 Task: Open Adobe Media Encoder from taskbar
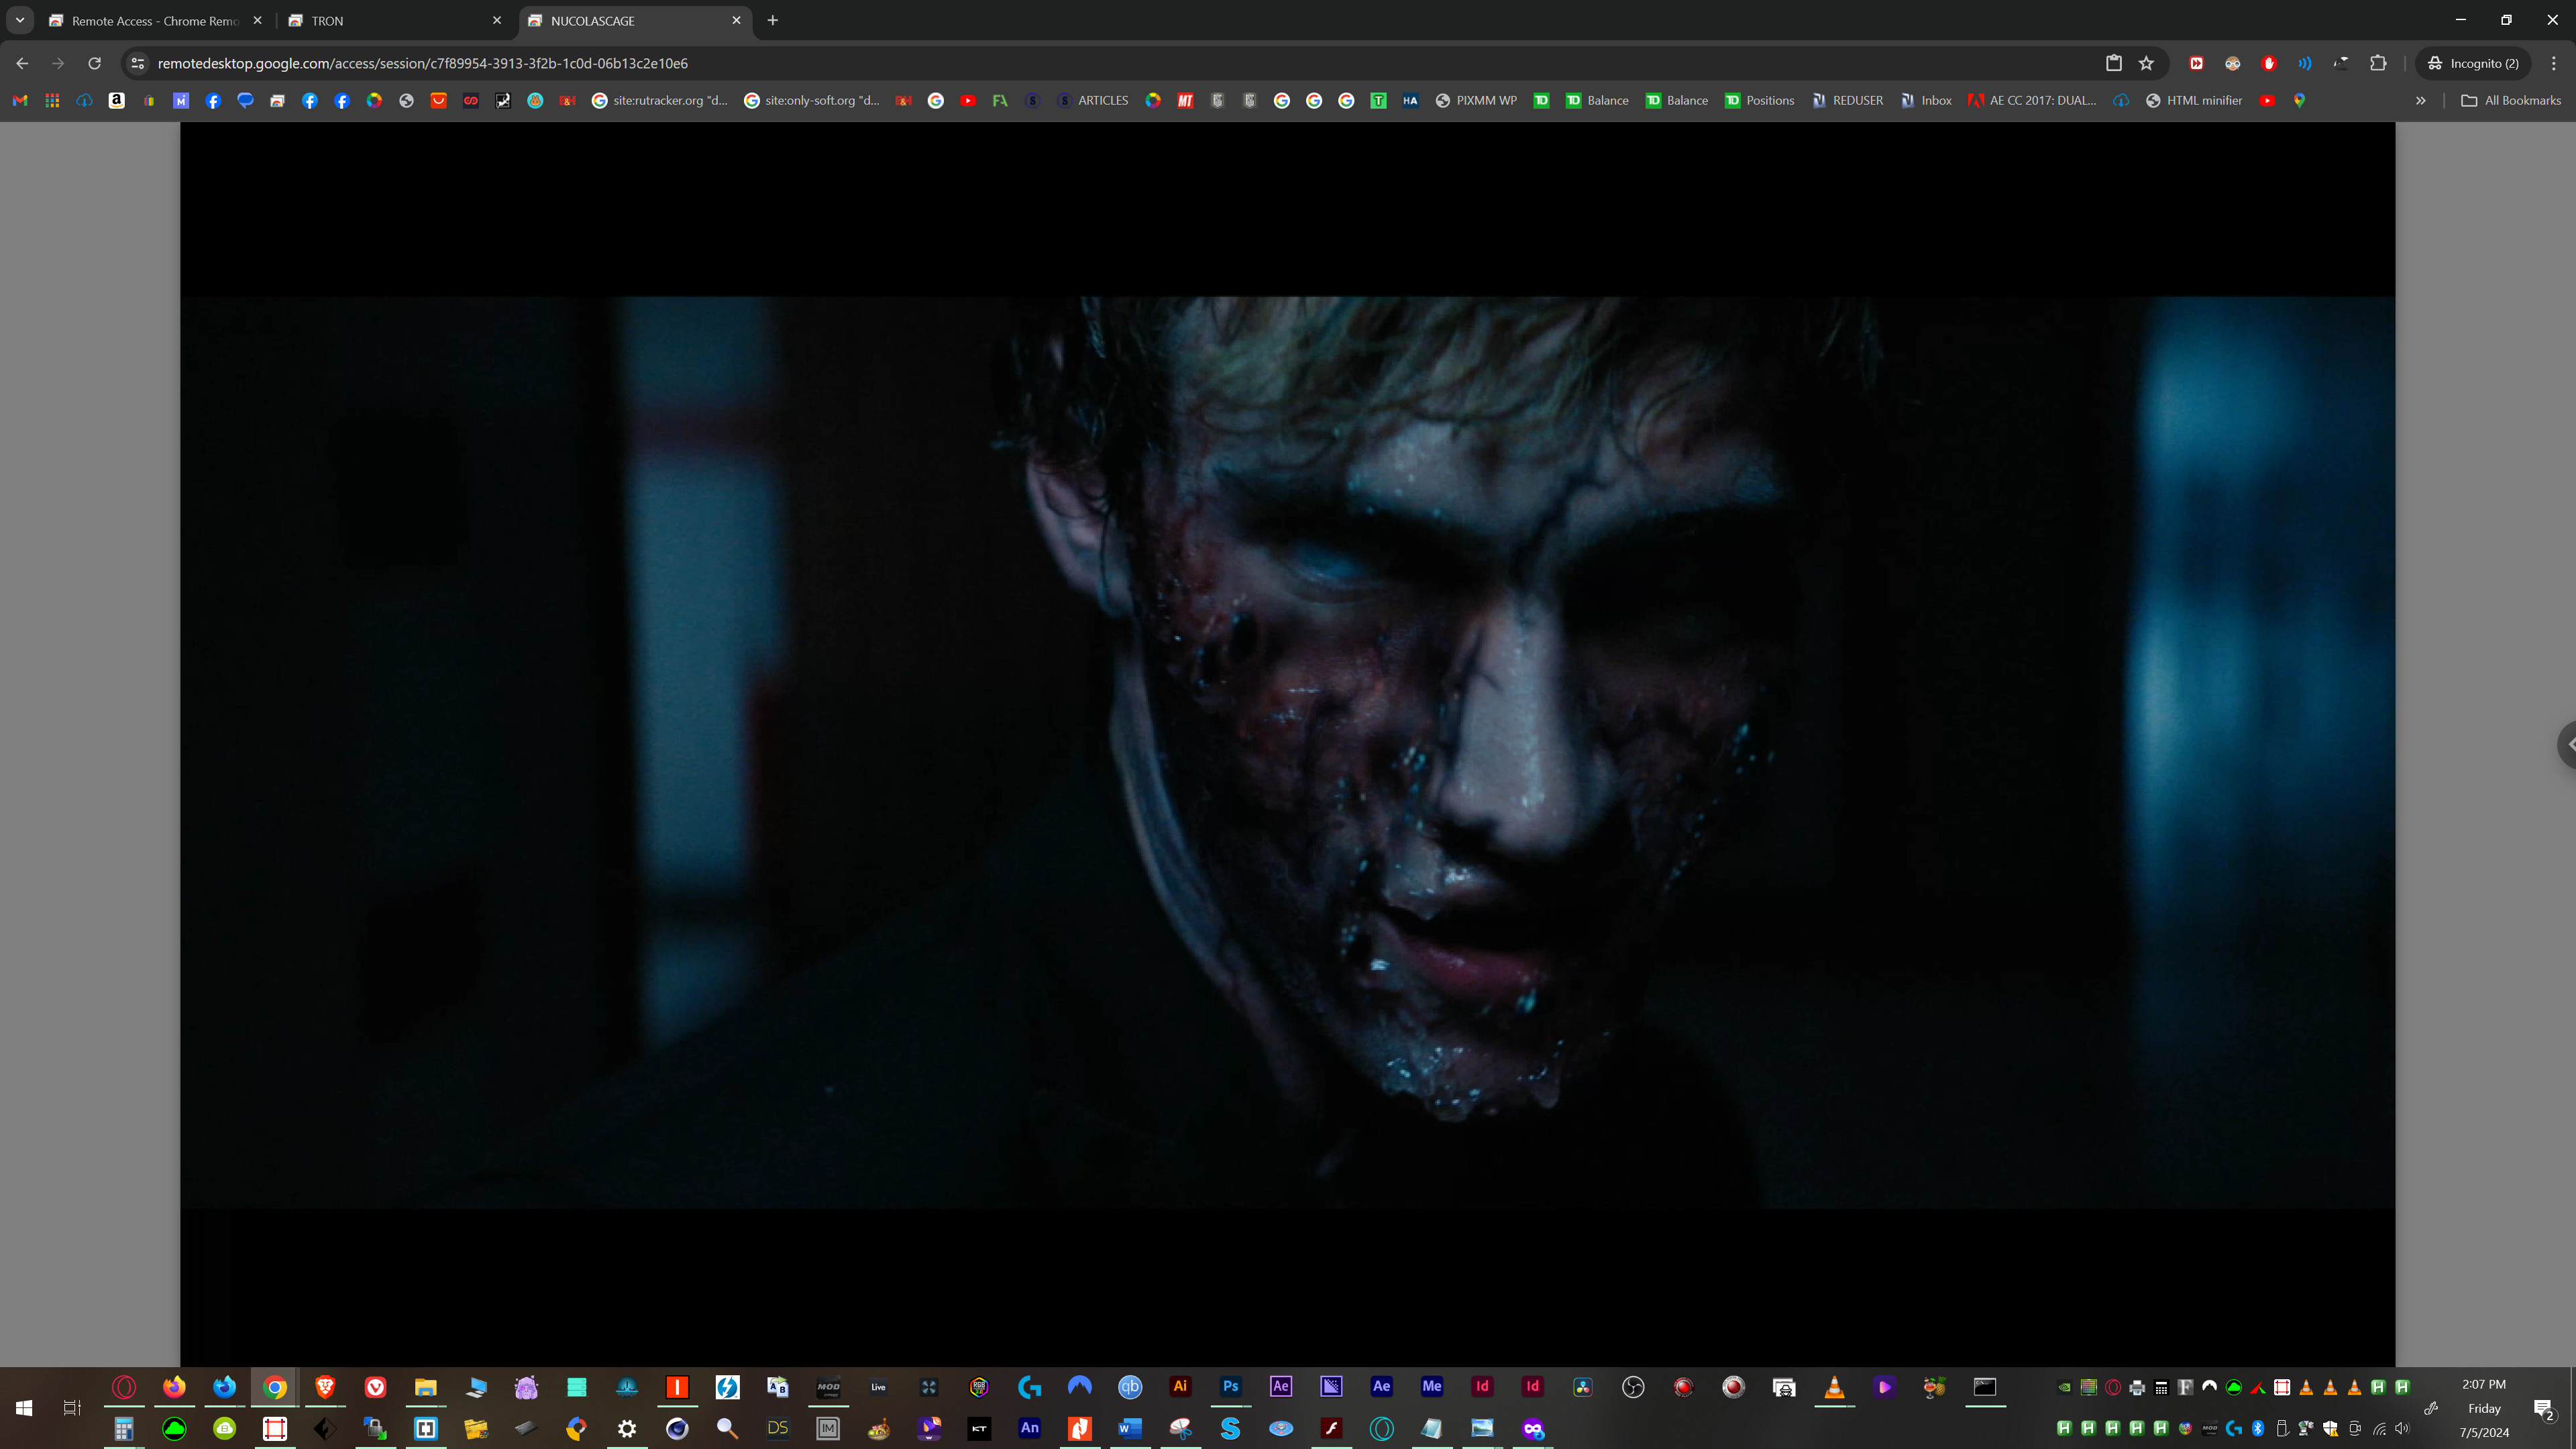[x=1432, y=1386]
